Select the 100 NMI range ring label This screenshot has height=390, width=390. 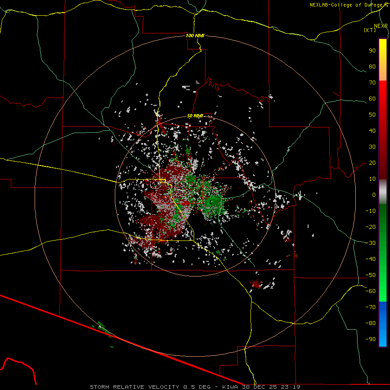pyautogui.click(x=195, y=36)
